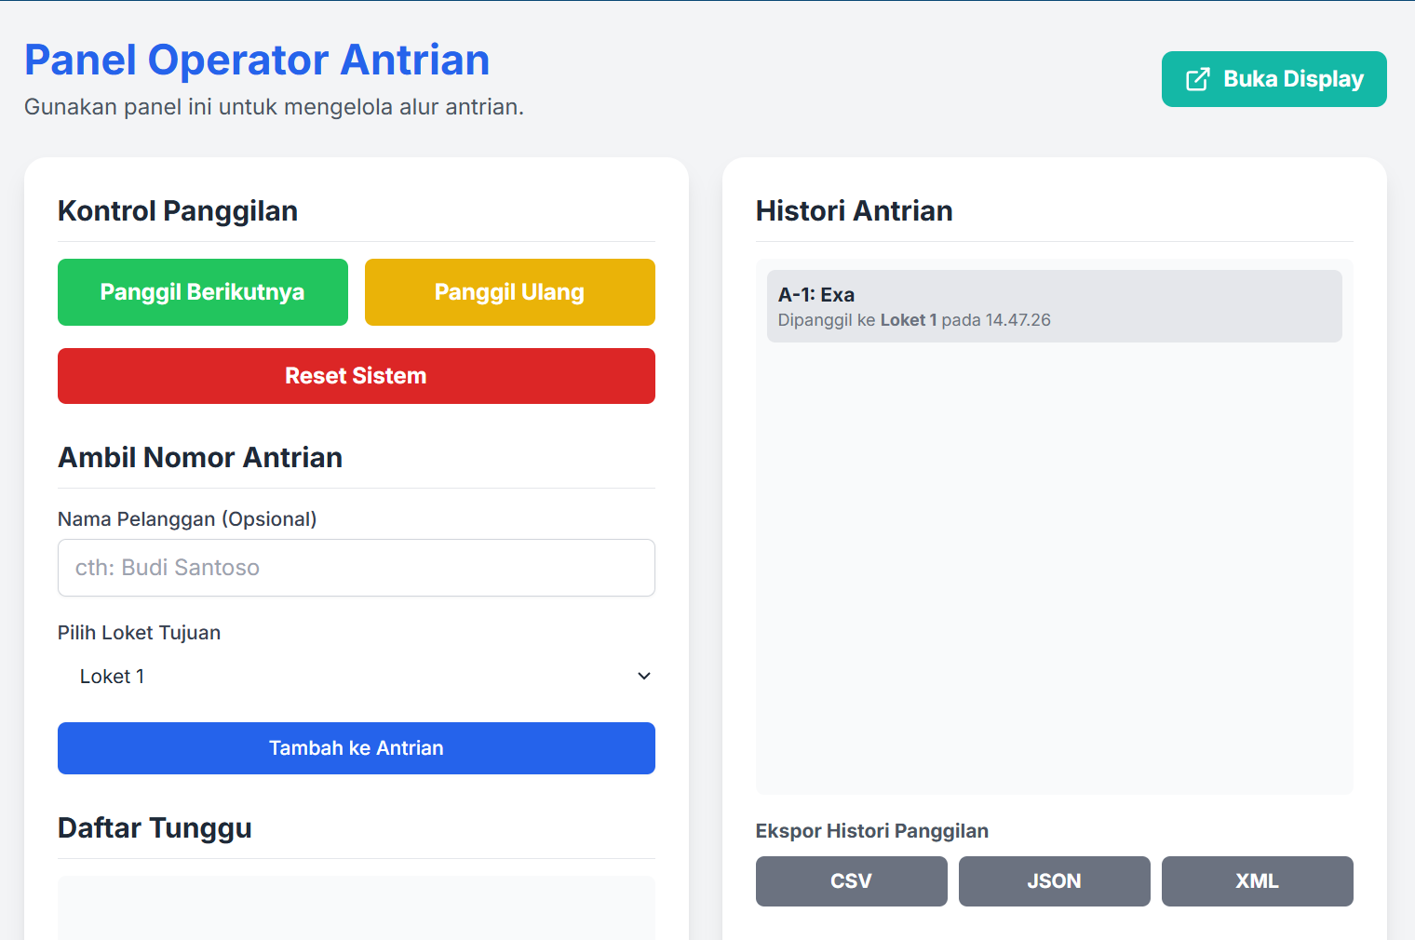
Task: Hit the red Reset Sistem button
Action: pyautogui.click(x=356, y=376)
